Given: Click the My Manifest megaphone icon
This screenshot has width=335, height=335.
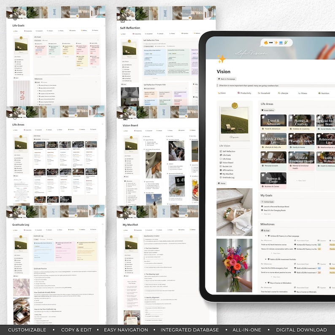Looking at the screenshot, I should click(x=221, y=174).
